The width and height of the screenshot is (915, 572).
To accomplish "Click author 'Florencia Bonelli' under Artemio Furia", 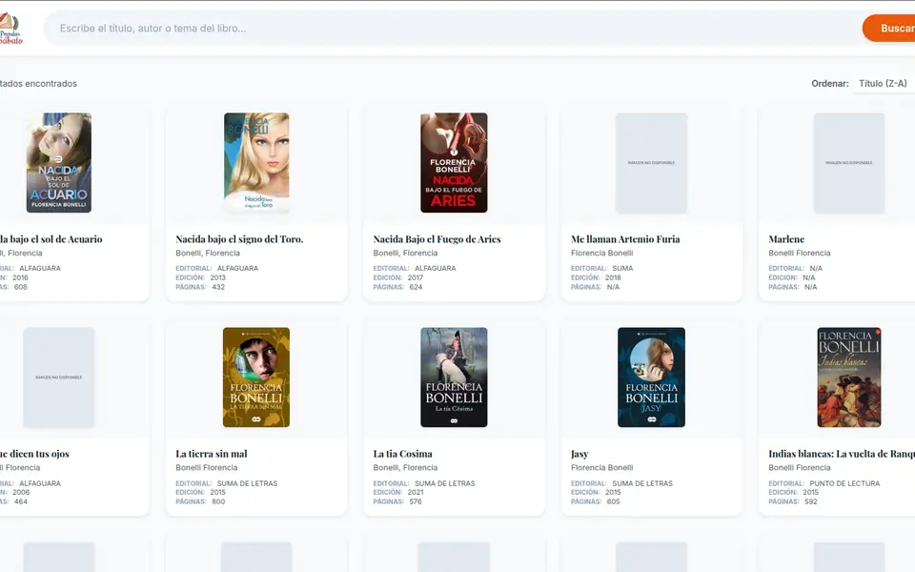I will pyautogui.click(x=601, y=253).
